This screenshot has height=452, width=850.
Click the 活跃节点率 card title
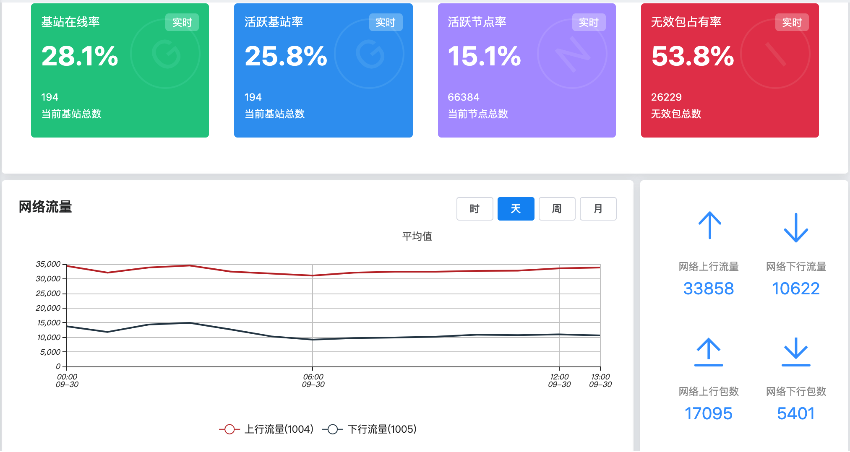[x=477, y=22]
